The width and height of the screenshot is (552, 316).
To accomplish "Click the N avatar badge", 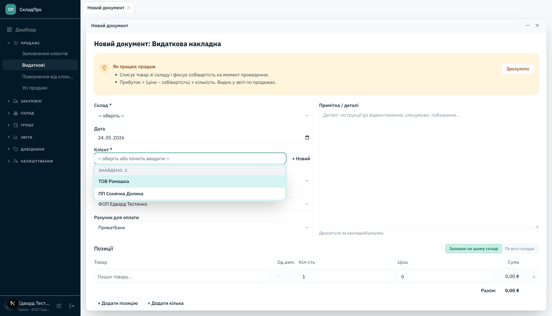I will [12, 303].
